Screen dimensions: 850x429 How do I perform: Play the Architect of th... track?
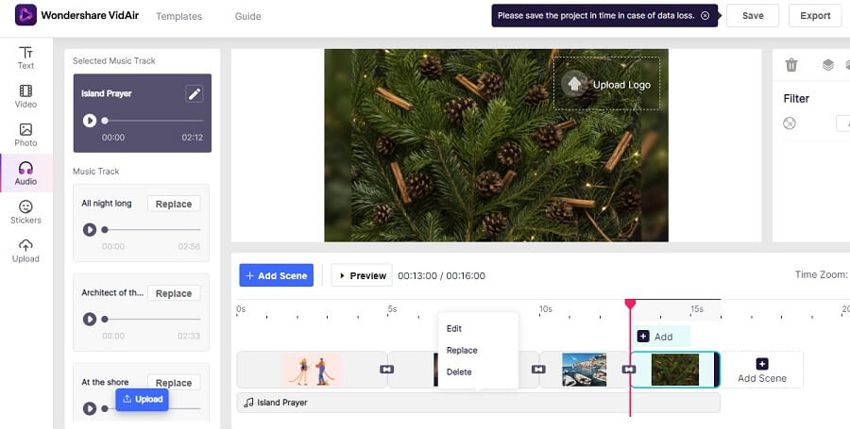click(90, 320)
